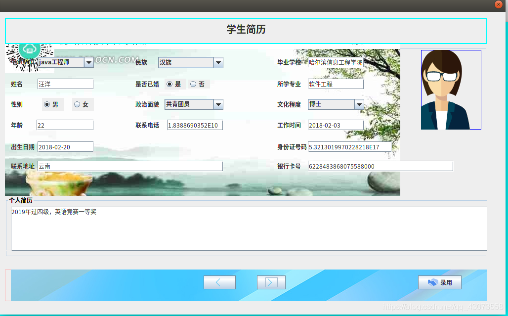Viewport: 508px width, 316px height.
Task: Click the 录用 hire button
Action: coord(439,282)
